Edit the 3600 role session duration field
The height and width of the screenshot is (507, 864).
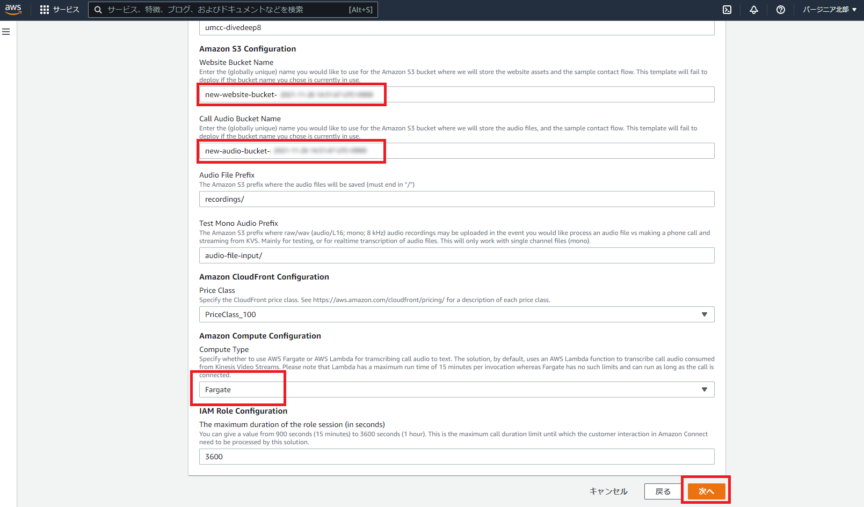pos(456,457)
